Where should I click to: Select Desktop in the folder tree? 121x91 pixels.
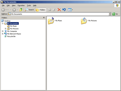coord(7,21)
